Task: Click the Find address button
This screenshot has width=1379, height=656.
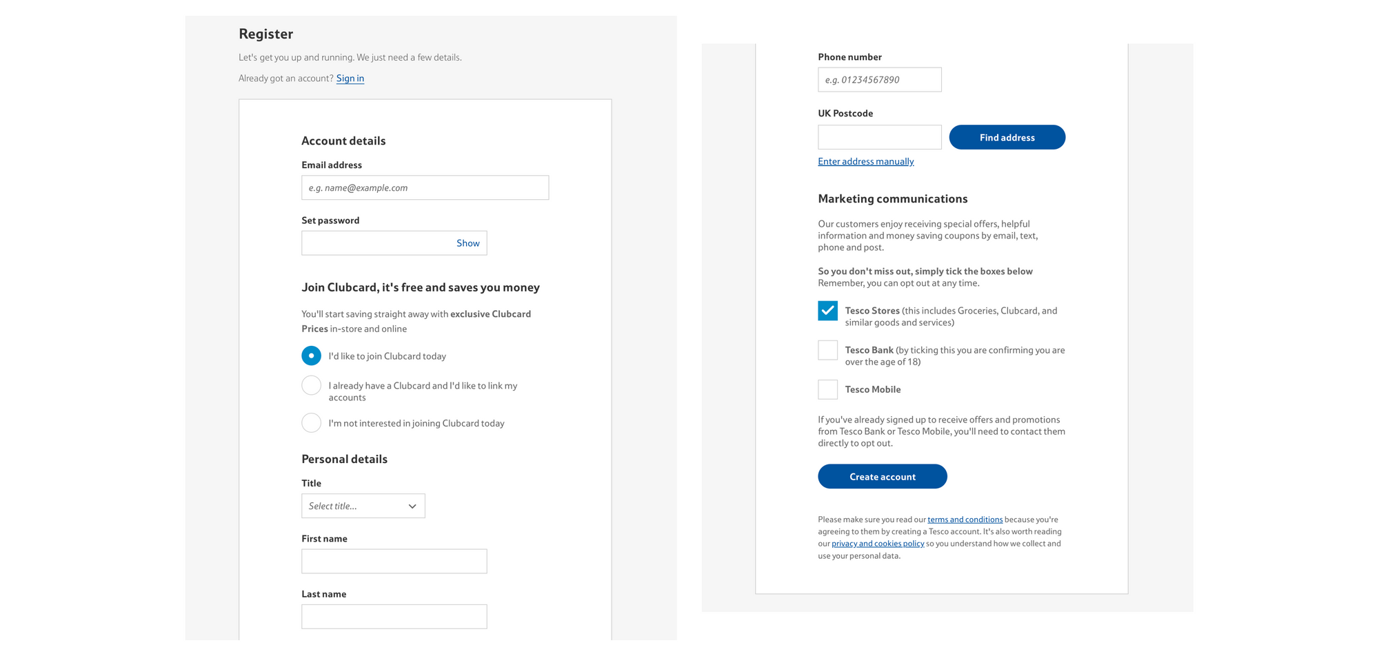Action: (1007, 137)
